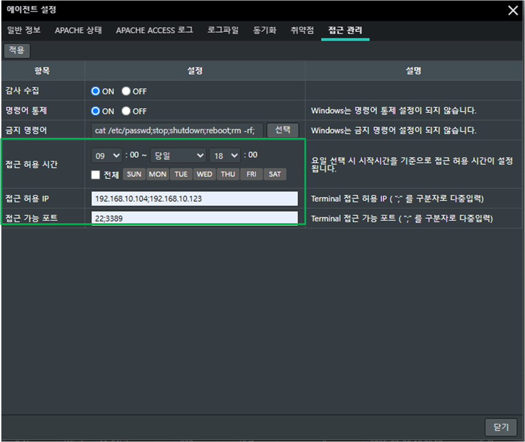Image resolution: width=525 pixels, height=442 pixels.
Task: Select ON for 감사 수집
Action: click(x=96, y=91)
